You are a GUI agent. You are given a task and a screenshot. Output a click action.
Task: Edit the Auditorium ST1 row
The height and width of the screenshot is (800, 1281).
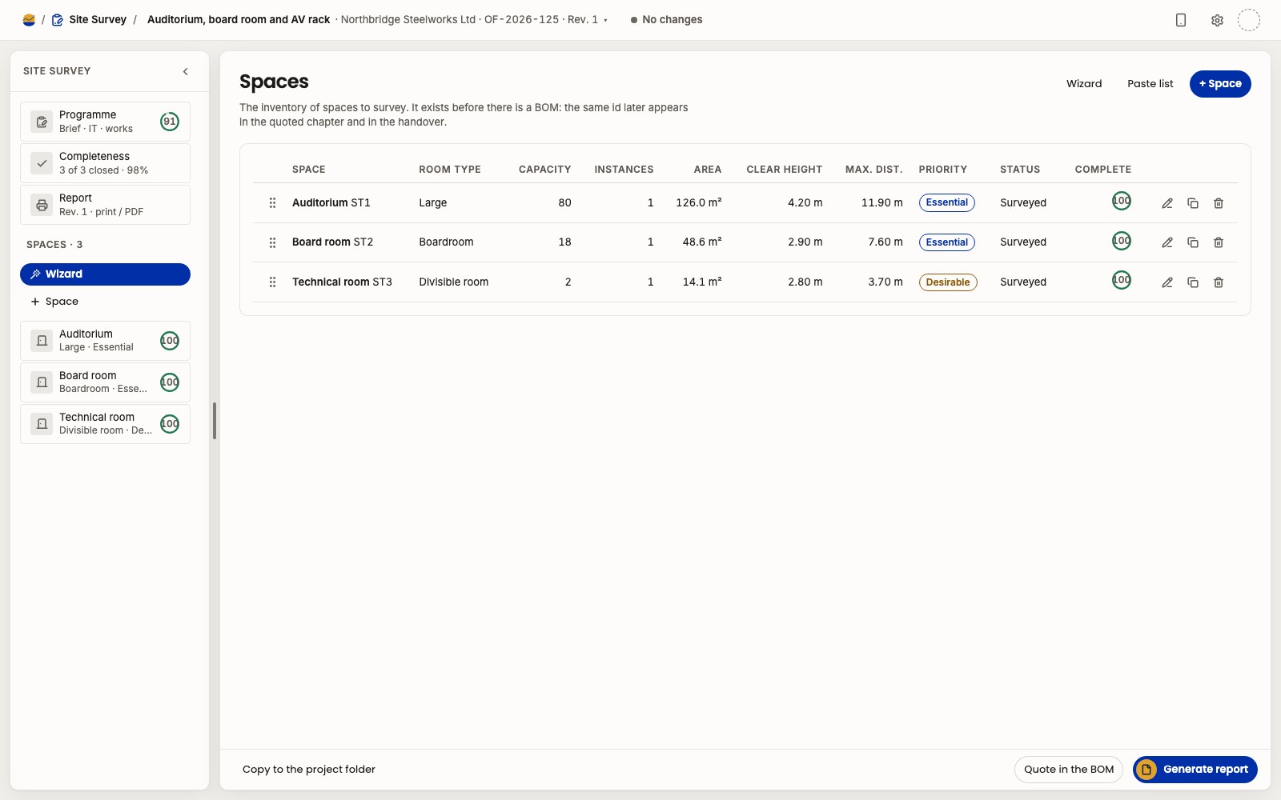click(1167, 203)
